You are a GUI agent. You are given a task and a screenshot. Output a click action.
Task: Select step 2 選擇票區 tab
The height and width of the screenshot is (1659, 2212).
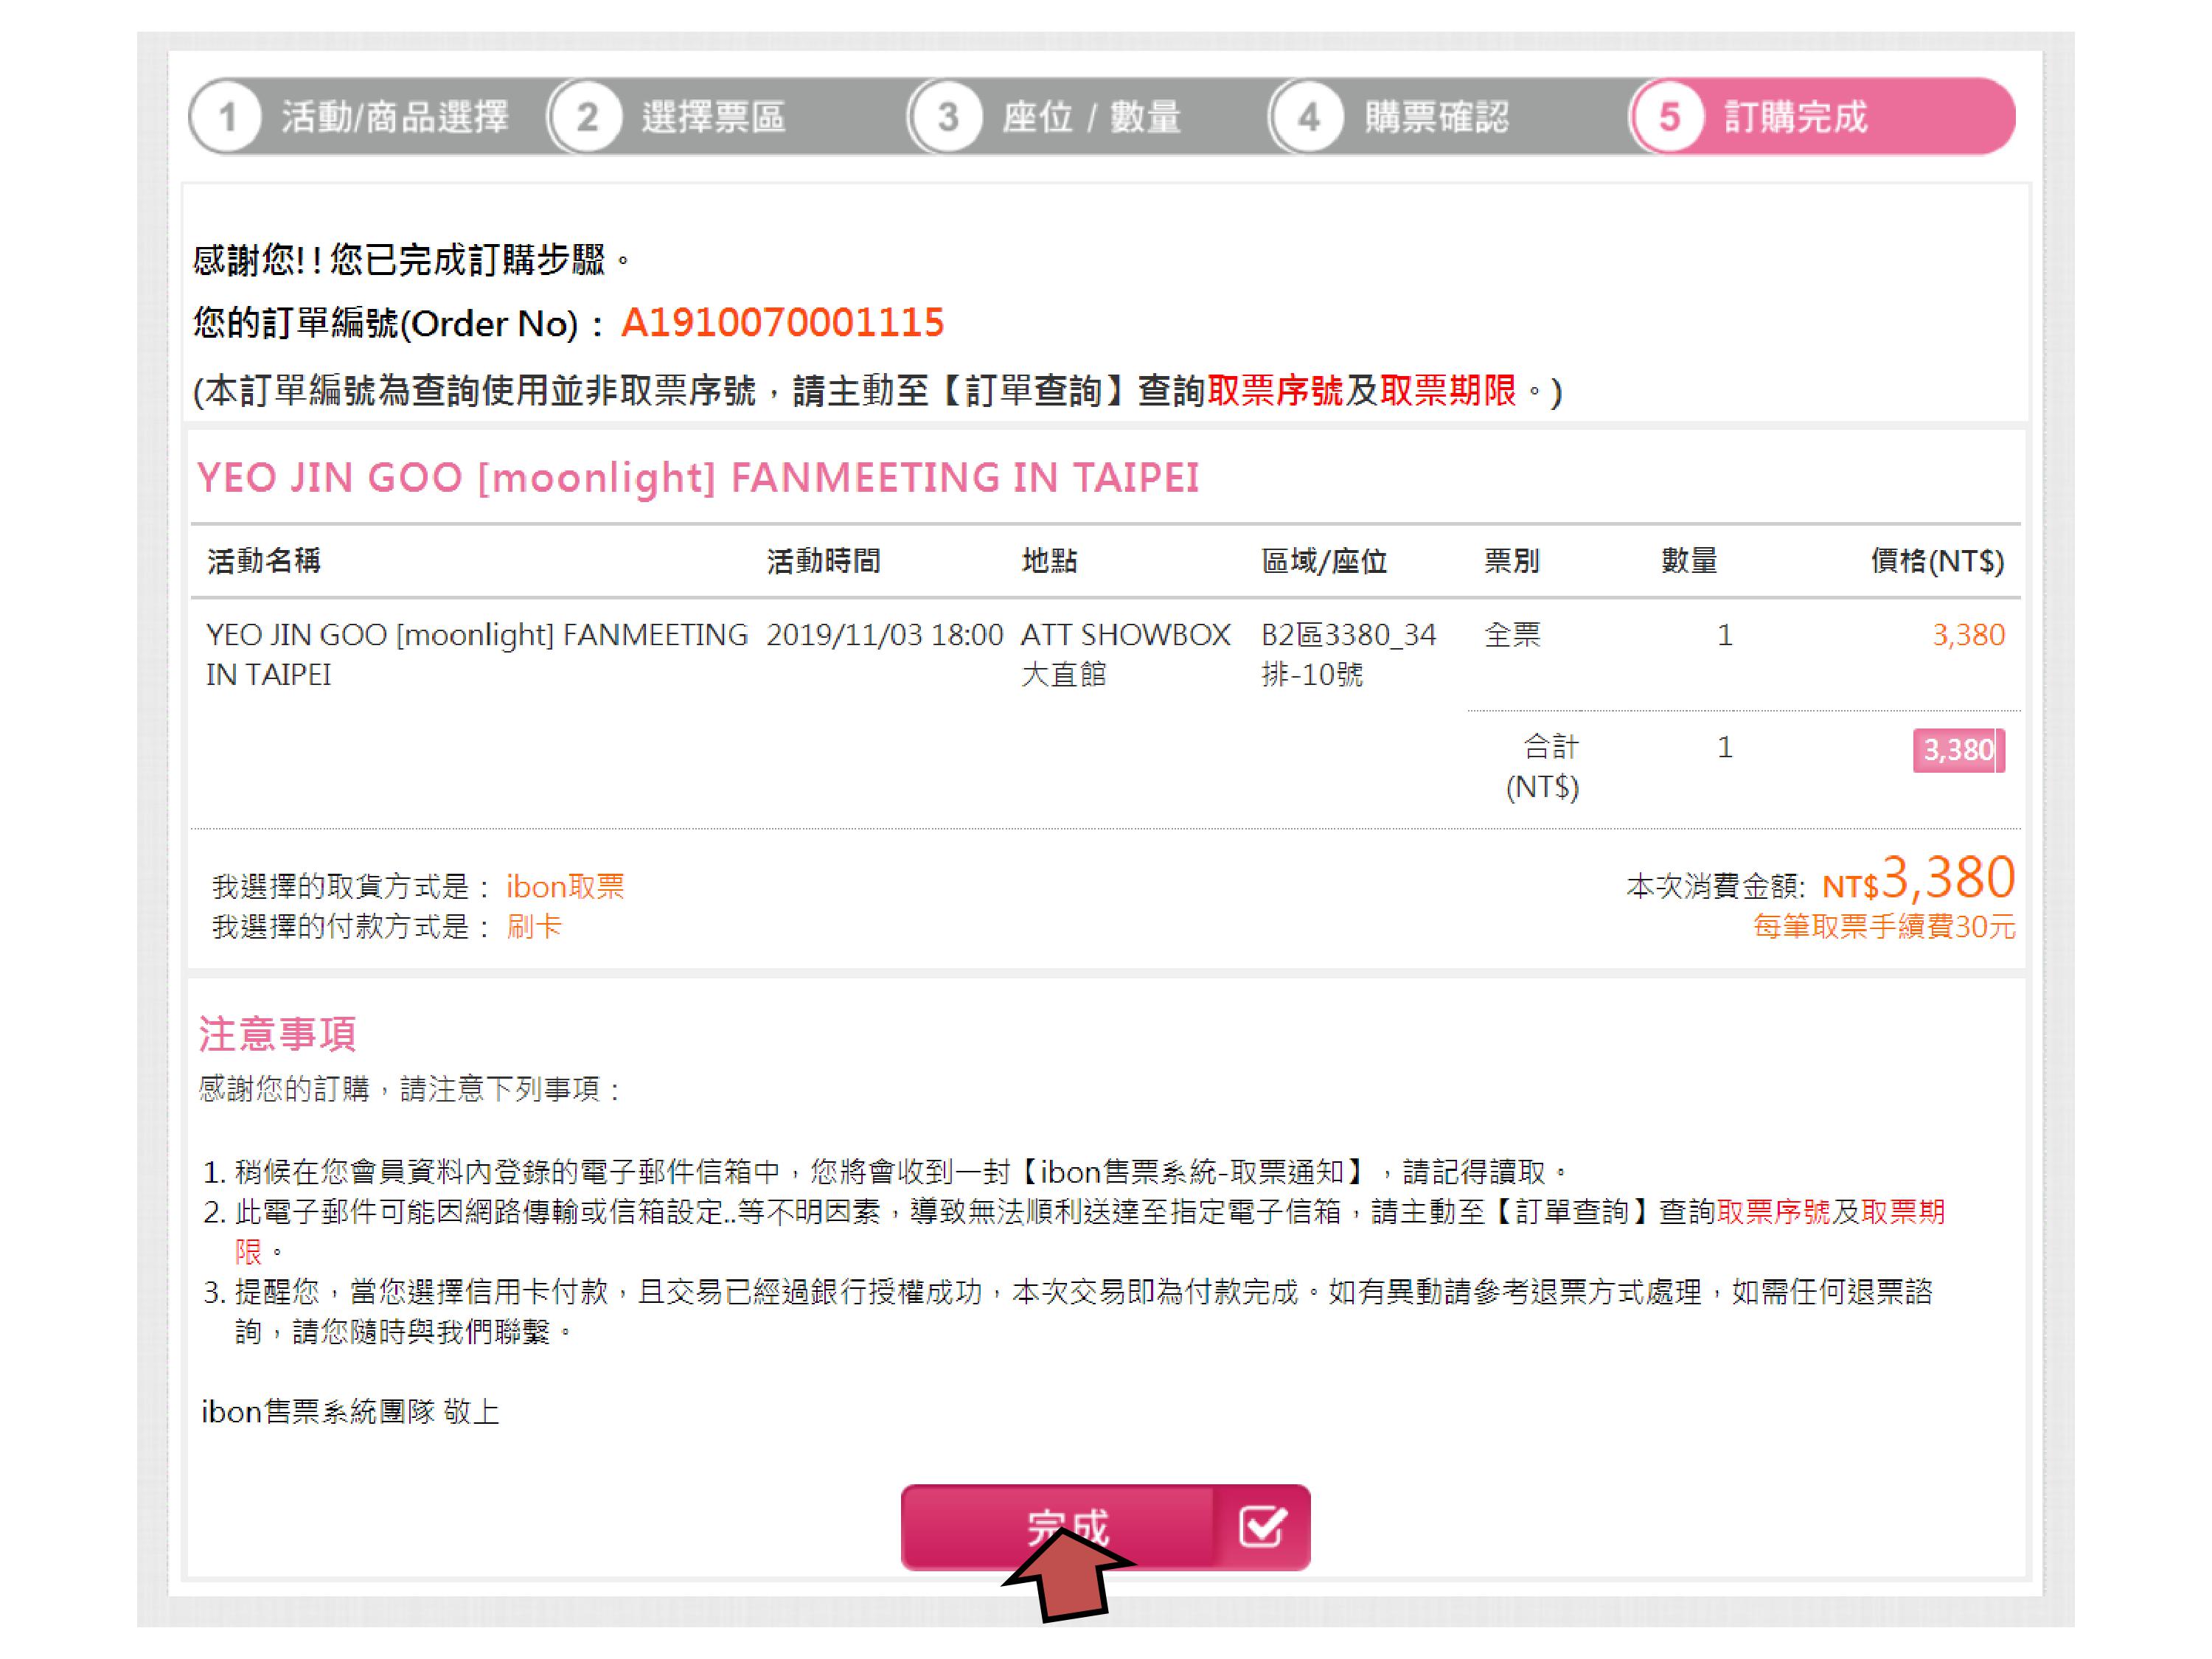pyautogui.click(x=726, y=117)
